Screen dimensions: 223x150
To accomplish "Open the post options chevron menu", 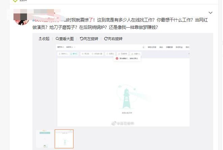I will (211, 13).
